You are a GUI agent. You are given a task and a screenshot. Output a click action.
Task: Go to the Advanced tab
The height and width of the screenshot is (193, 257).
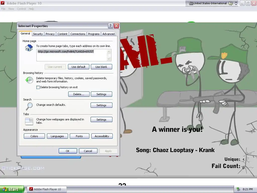click(108, 34)
